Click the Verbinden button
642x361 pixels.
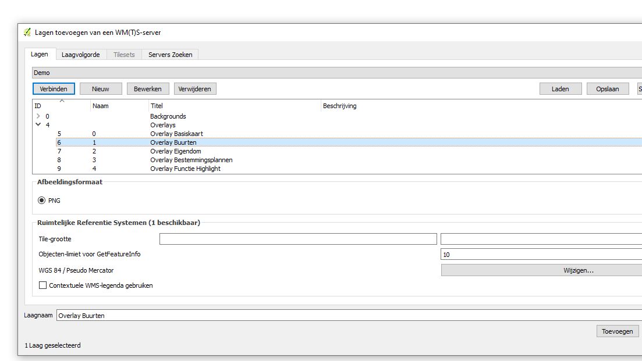[x=54, y=89]
